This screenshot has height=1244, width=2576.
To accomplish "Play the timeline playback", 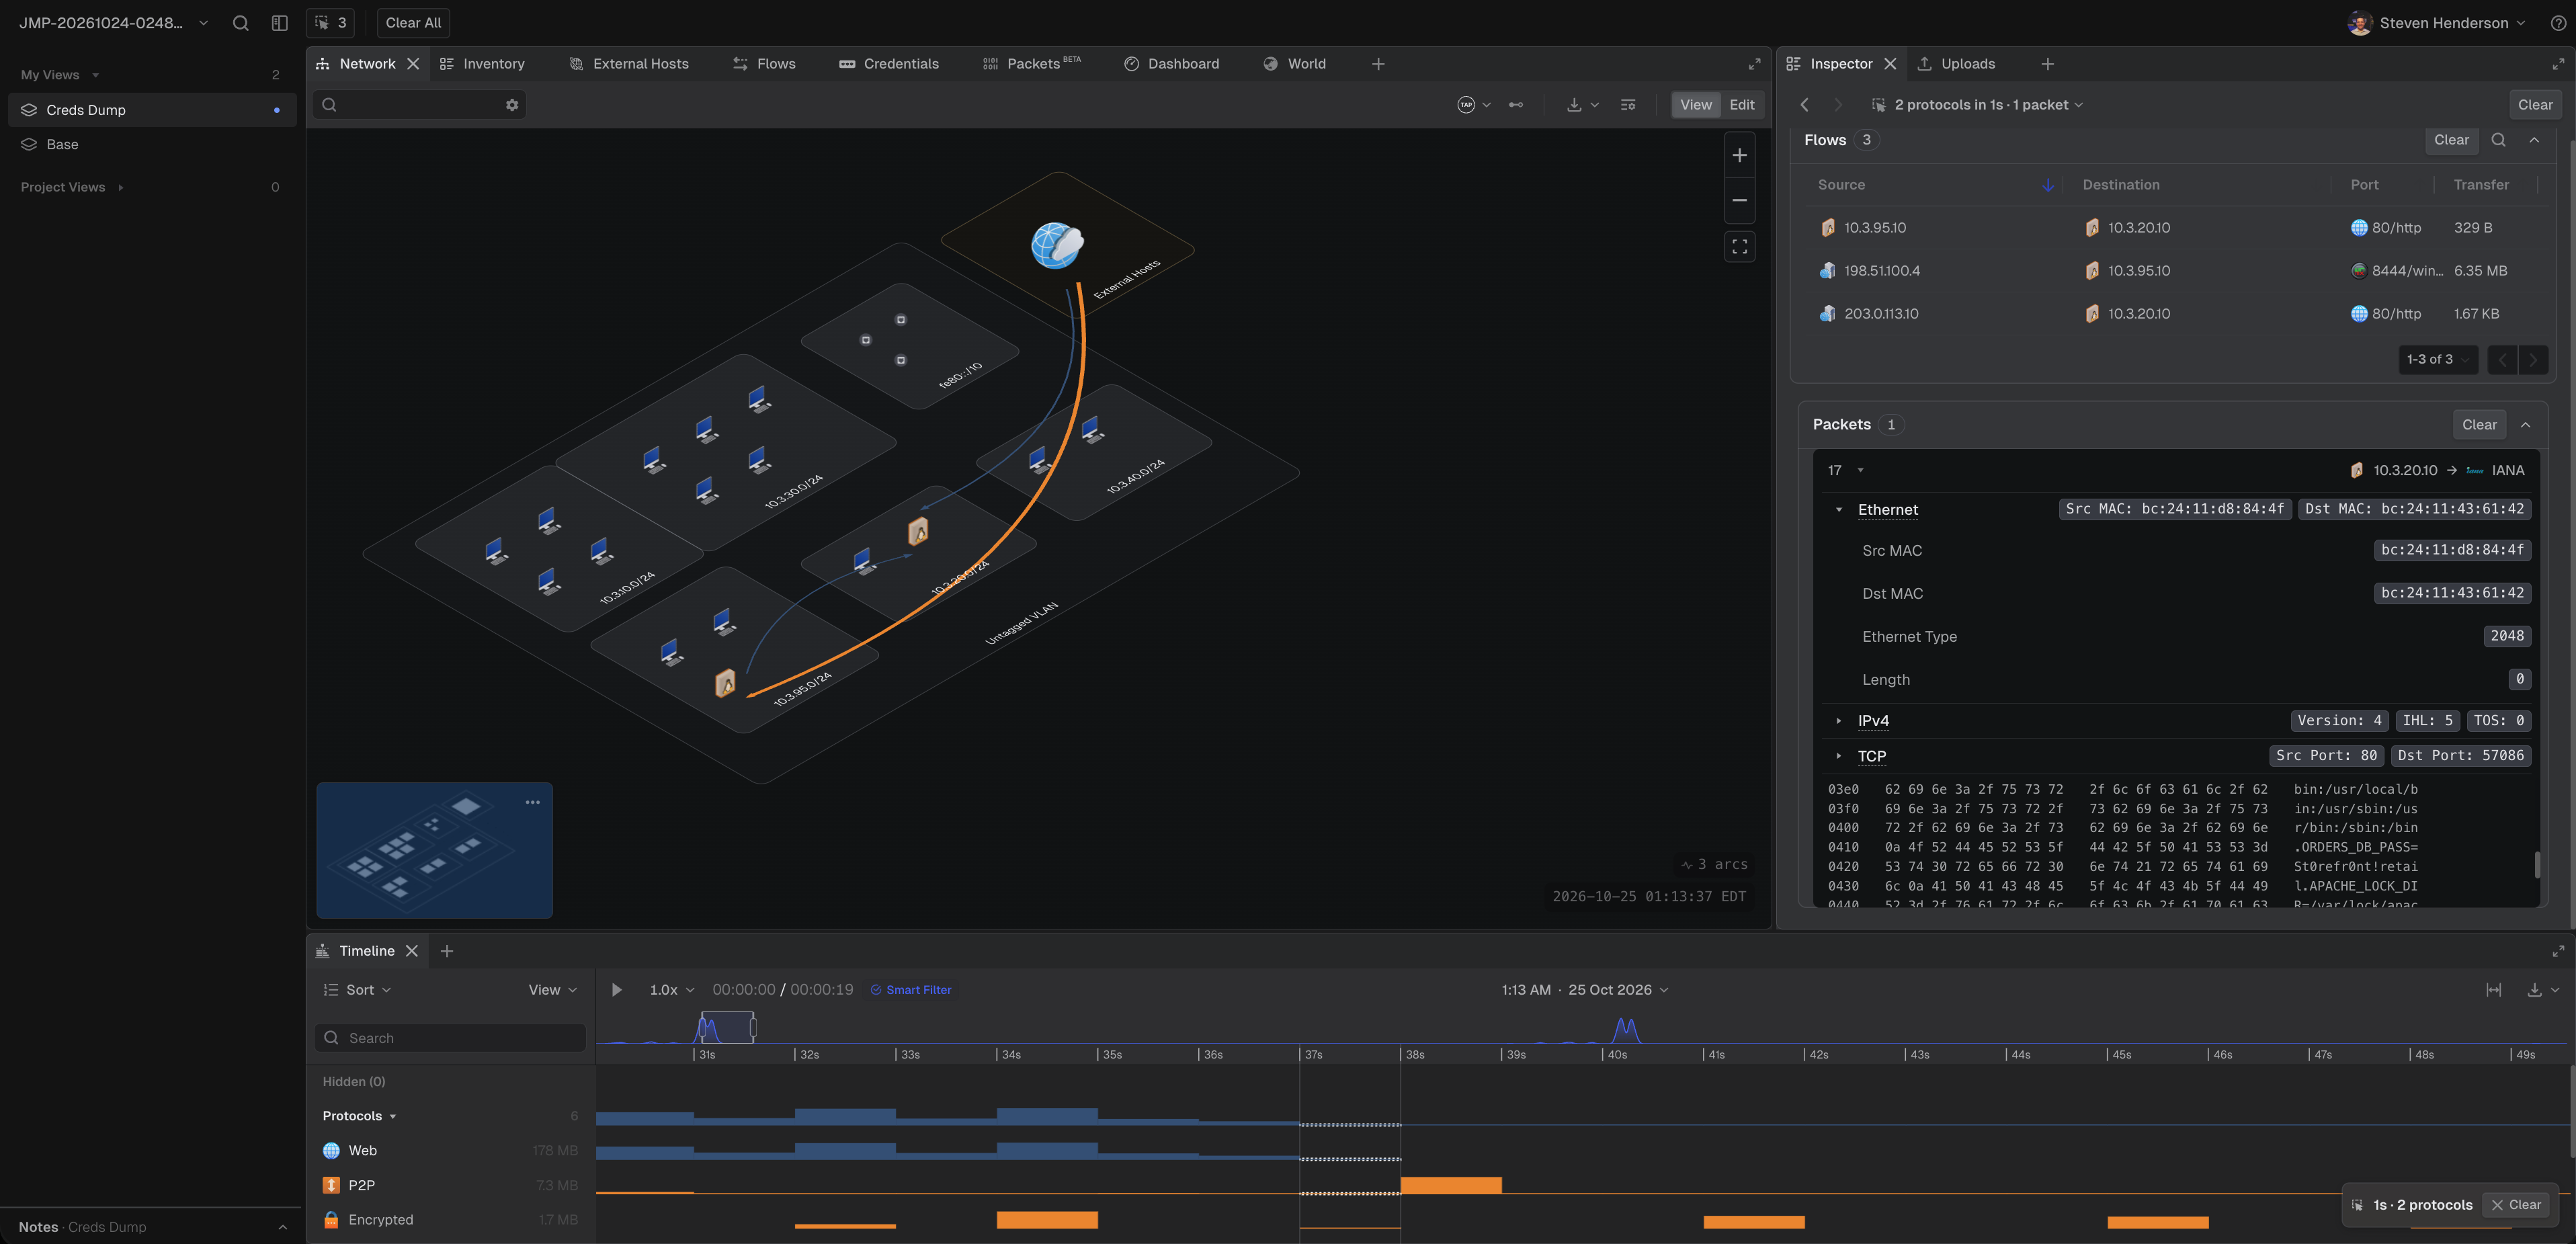I will coord(616,990).
